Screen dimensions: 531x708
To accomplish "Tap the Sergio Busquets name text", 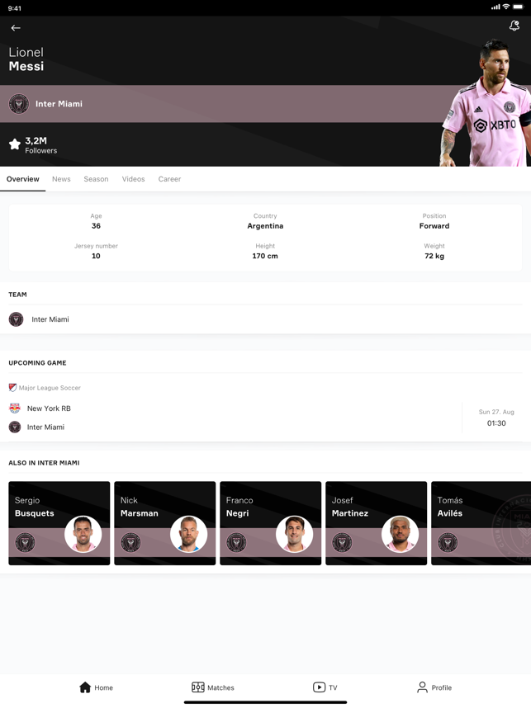I will [35, 507].
